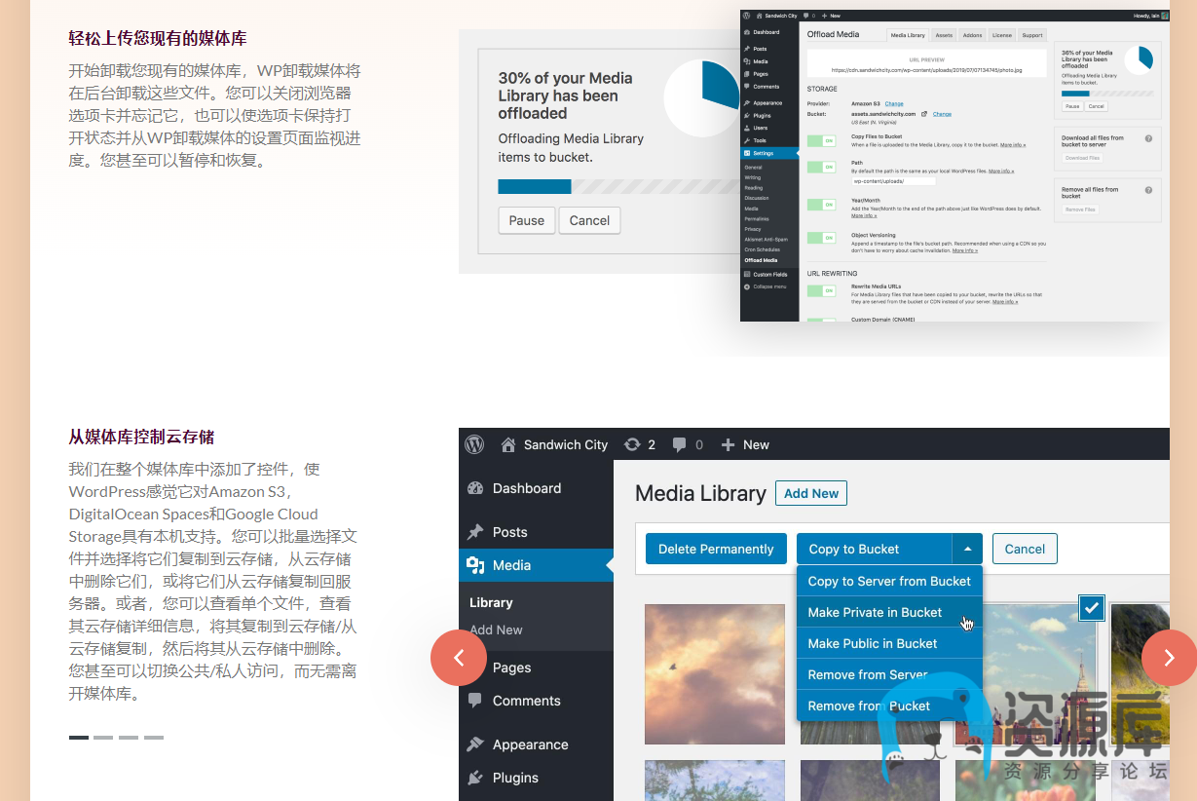Select the cloudy sky sunset thumbnail
Viewport: 1197px width, 801px height.
714,673
